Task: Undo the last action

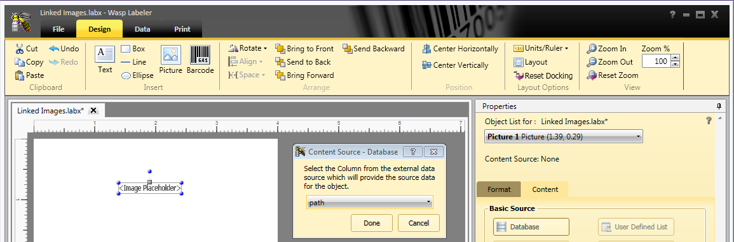Action: pos(64,49)
